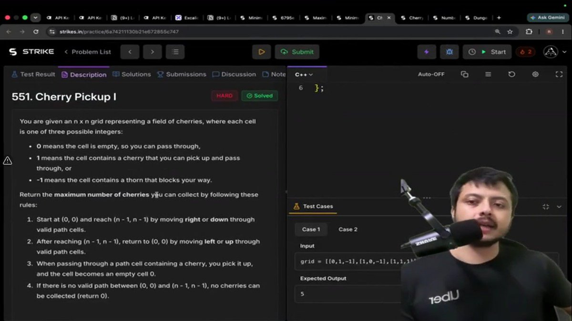The width and height of the screenshot is (572, 321).
Task: Open the C++ language dropdown
Action: pos(304,74)
